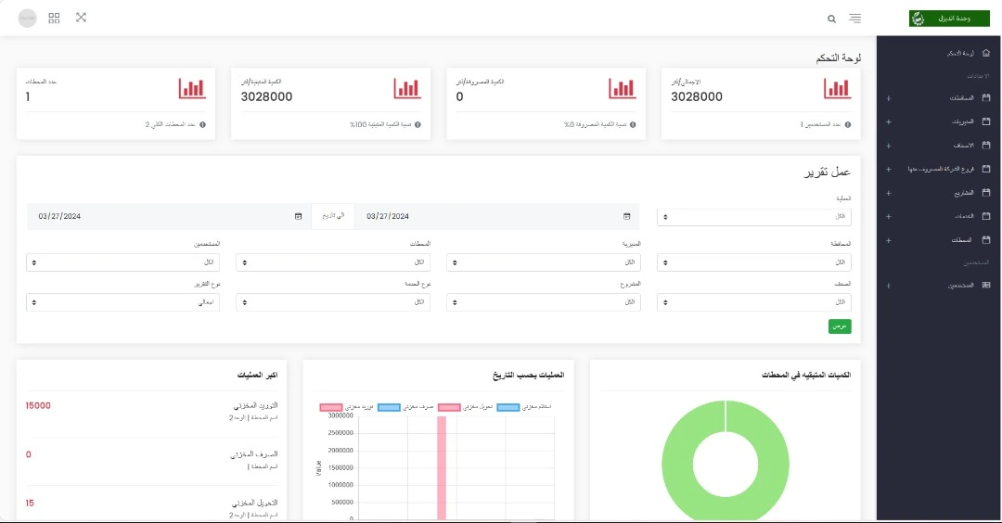
Task: Click the round user avatar in header
Action: [27, 19]
